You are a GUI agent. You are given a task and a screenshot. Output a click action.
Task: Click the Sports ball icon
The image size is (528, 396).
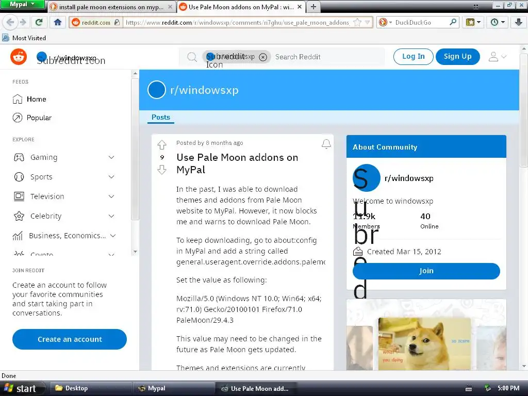point(19,177)
